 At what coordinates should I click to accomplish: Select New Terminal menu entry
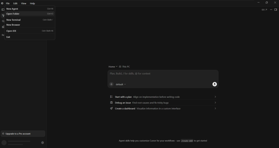(30, 20)
